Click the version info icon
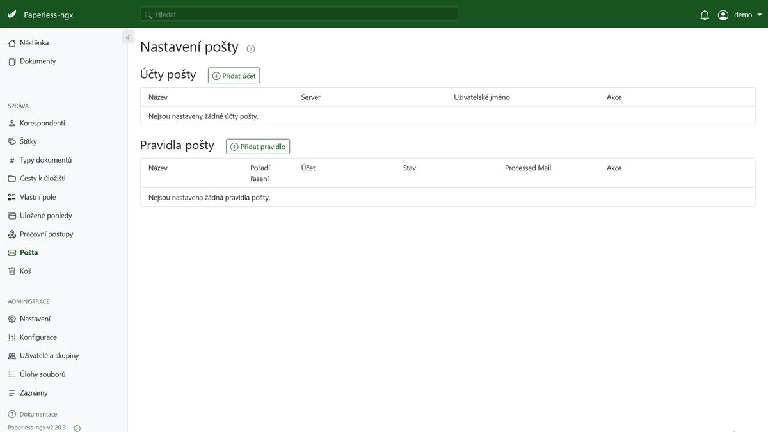 point(77,428)
